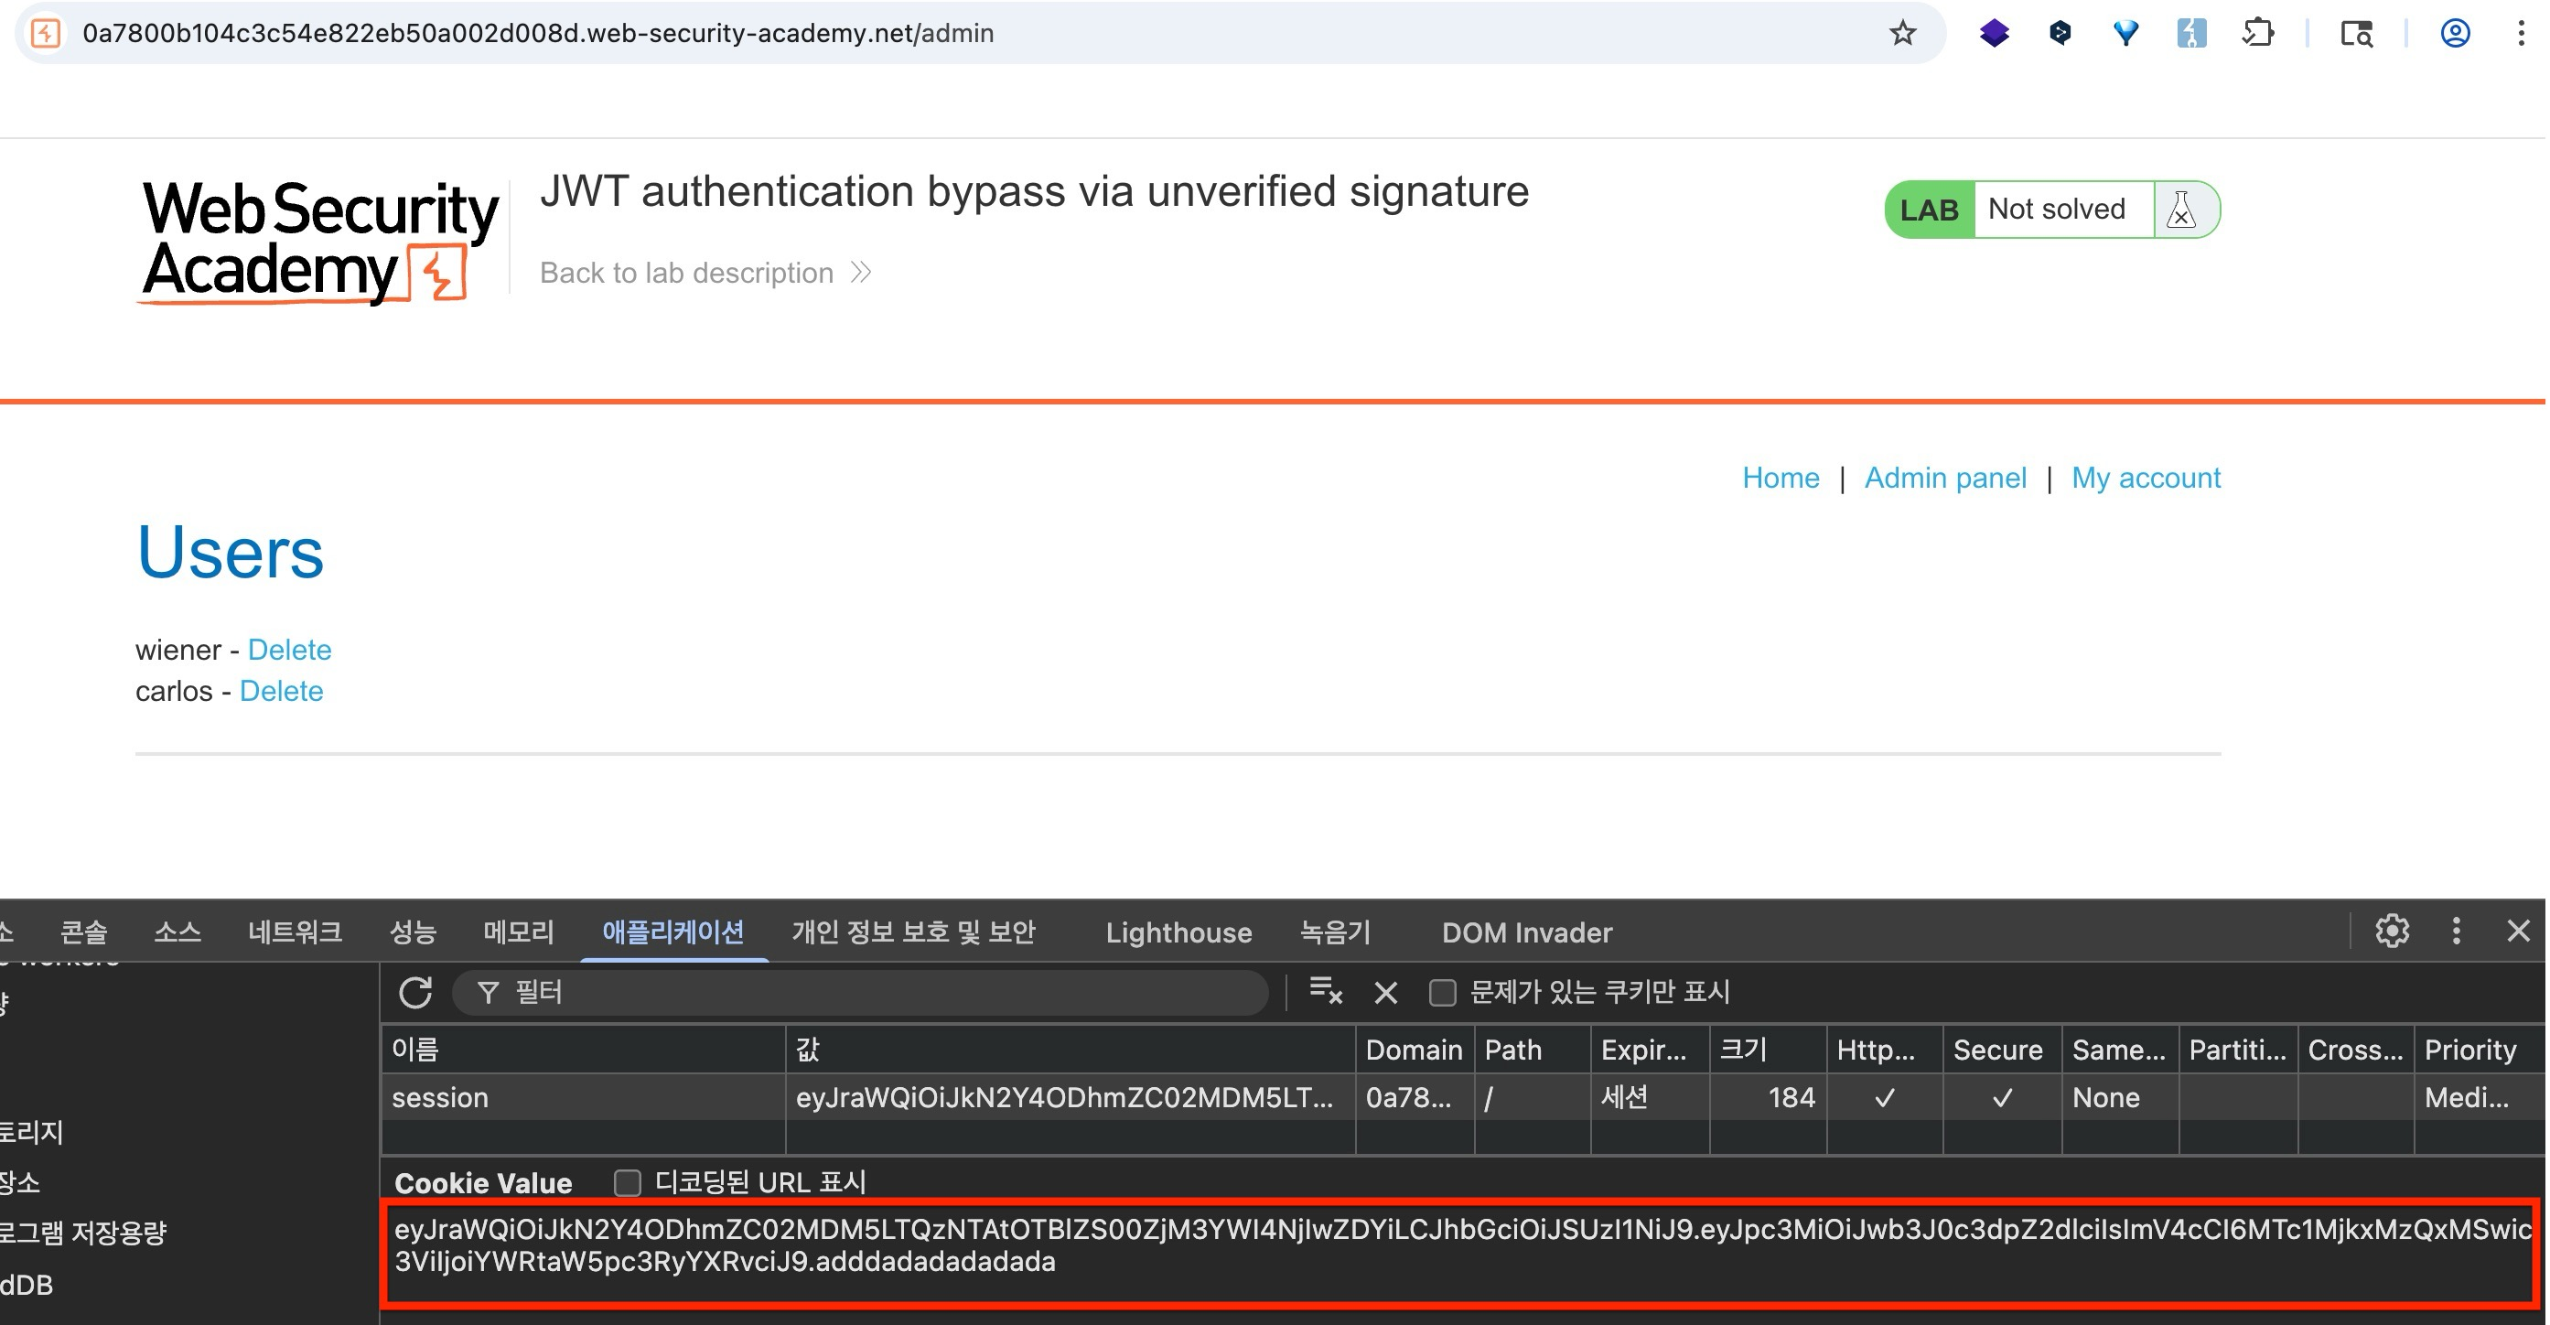Expand Back to lab description chevron

(x=861, y=273)
